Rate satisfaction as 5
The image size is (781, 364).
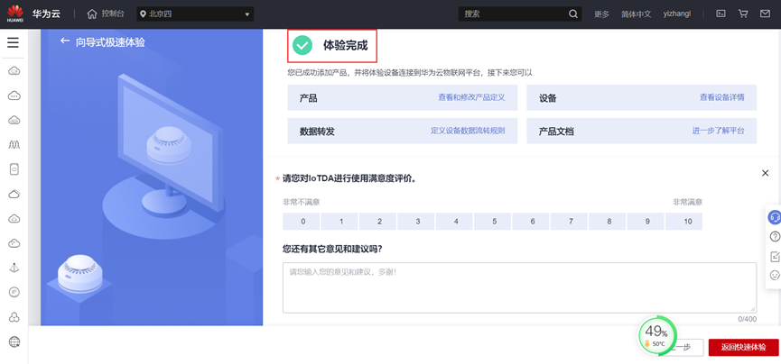494,222
